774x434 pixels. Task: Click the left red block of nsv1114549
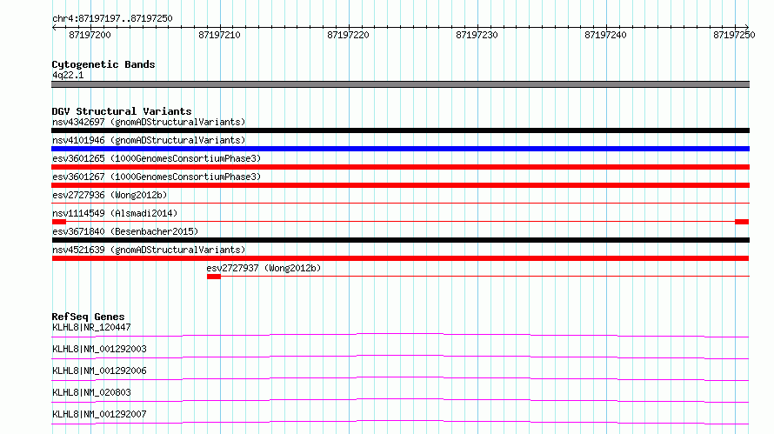(59, 222)
